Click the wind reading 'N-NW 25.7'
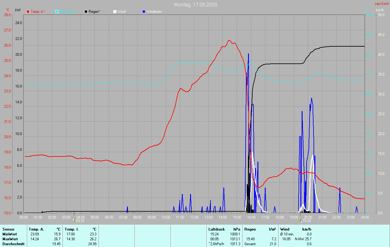 (303, 239)
